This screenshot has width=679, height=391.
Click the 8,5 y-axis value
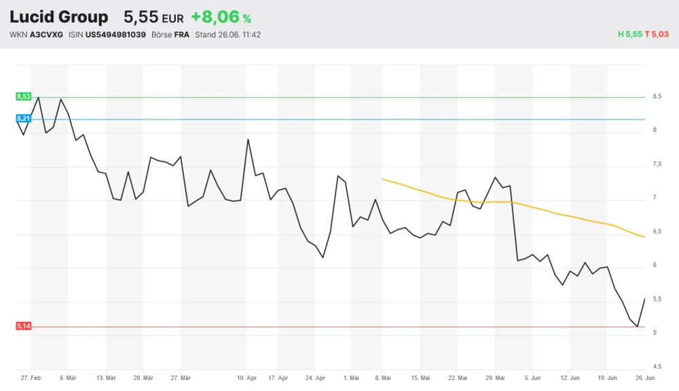point(657,97)
